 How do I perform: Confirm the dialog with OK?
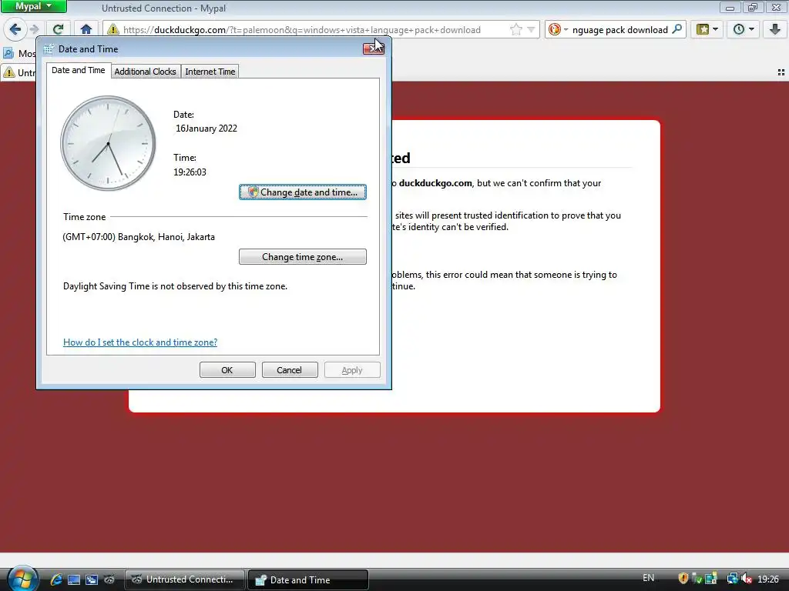[x=227, y=370]
